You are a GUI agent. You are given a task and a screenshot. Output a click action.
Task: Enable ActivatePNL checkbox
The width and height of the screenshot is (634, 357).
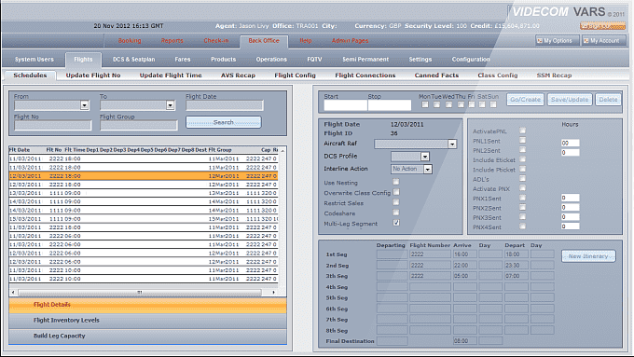pyautogui.click(x=522, y=130)
